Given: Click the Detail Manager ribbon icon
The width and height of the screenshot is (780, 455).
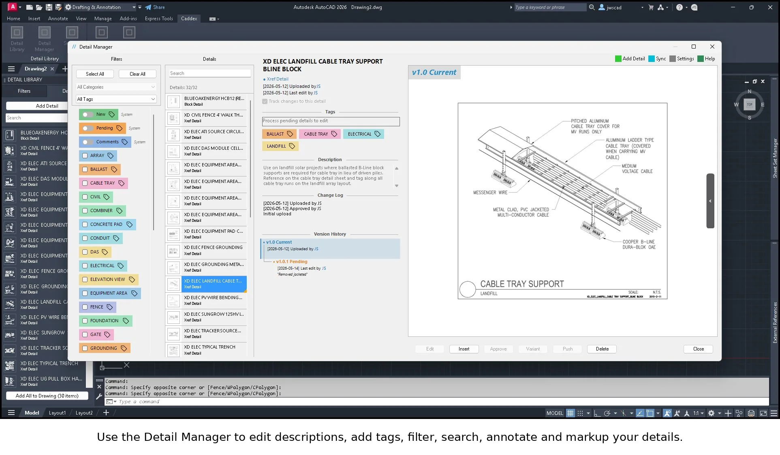Looking at the screenshot, I should 45,32.
